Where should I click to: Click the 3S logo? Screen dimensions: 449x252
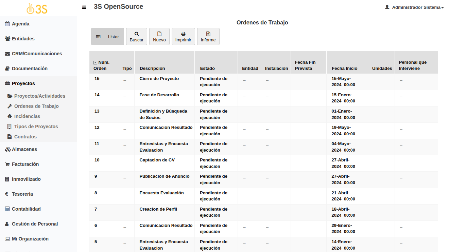pos(37,8)
